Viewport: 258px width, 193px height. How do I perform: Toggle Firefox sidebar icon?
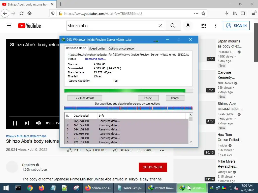click(243, 14)
